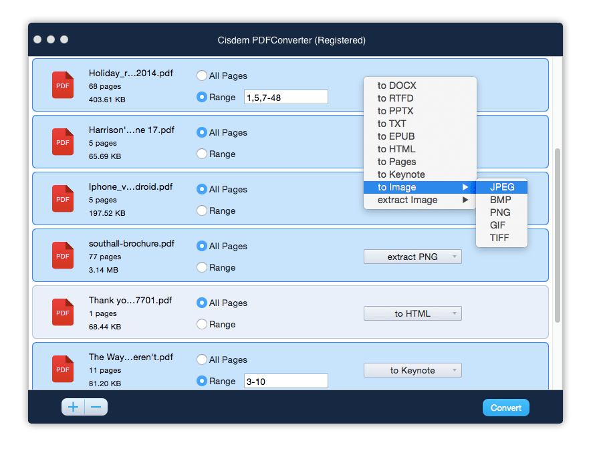Image resolution: width=591 pixels, height=457 pixels.
Task: Select All Pages for Holiday_r...2014.pdf
Action: 202,75
